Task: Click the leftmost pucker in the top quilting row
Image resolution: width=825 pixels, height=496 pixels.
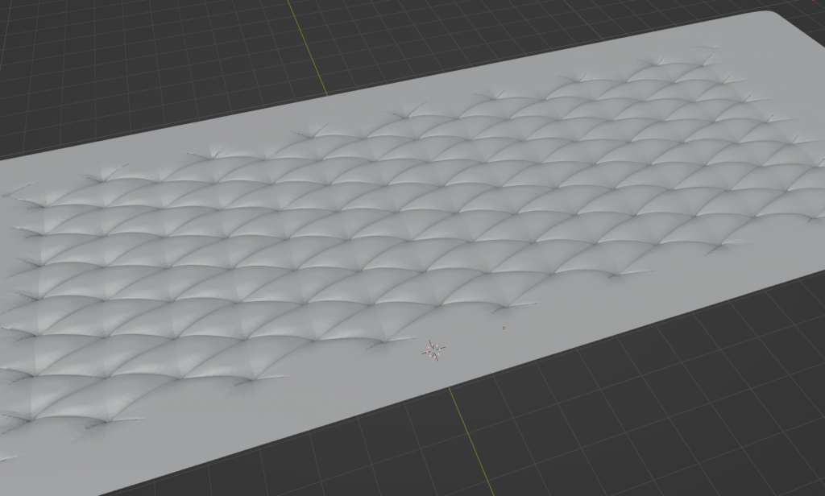Action: click(105, 175)
